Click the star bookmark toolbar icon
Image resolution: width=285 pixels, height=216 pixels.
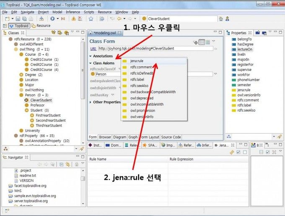(91, 19)
